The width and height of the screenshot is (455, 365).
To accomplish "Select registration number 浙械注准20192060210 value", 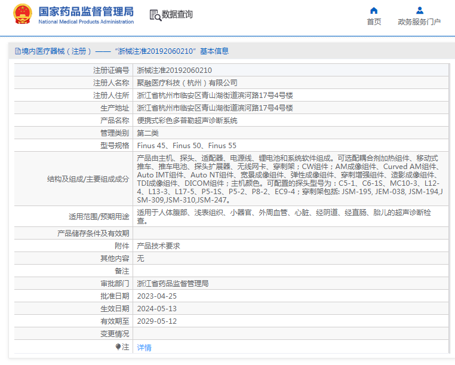I will tap(174, 70).
